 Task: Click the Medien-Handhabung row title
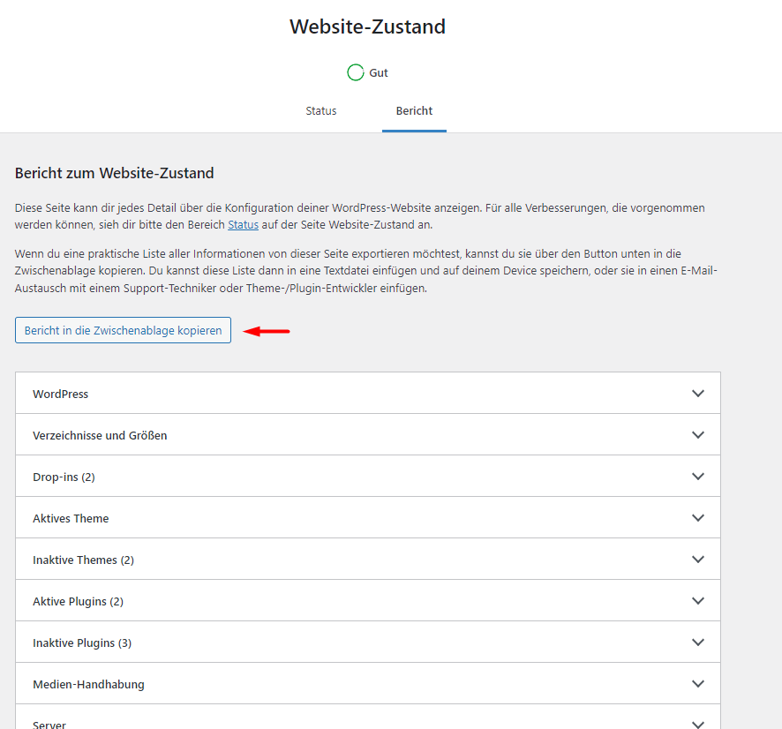tap(88, 684)
